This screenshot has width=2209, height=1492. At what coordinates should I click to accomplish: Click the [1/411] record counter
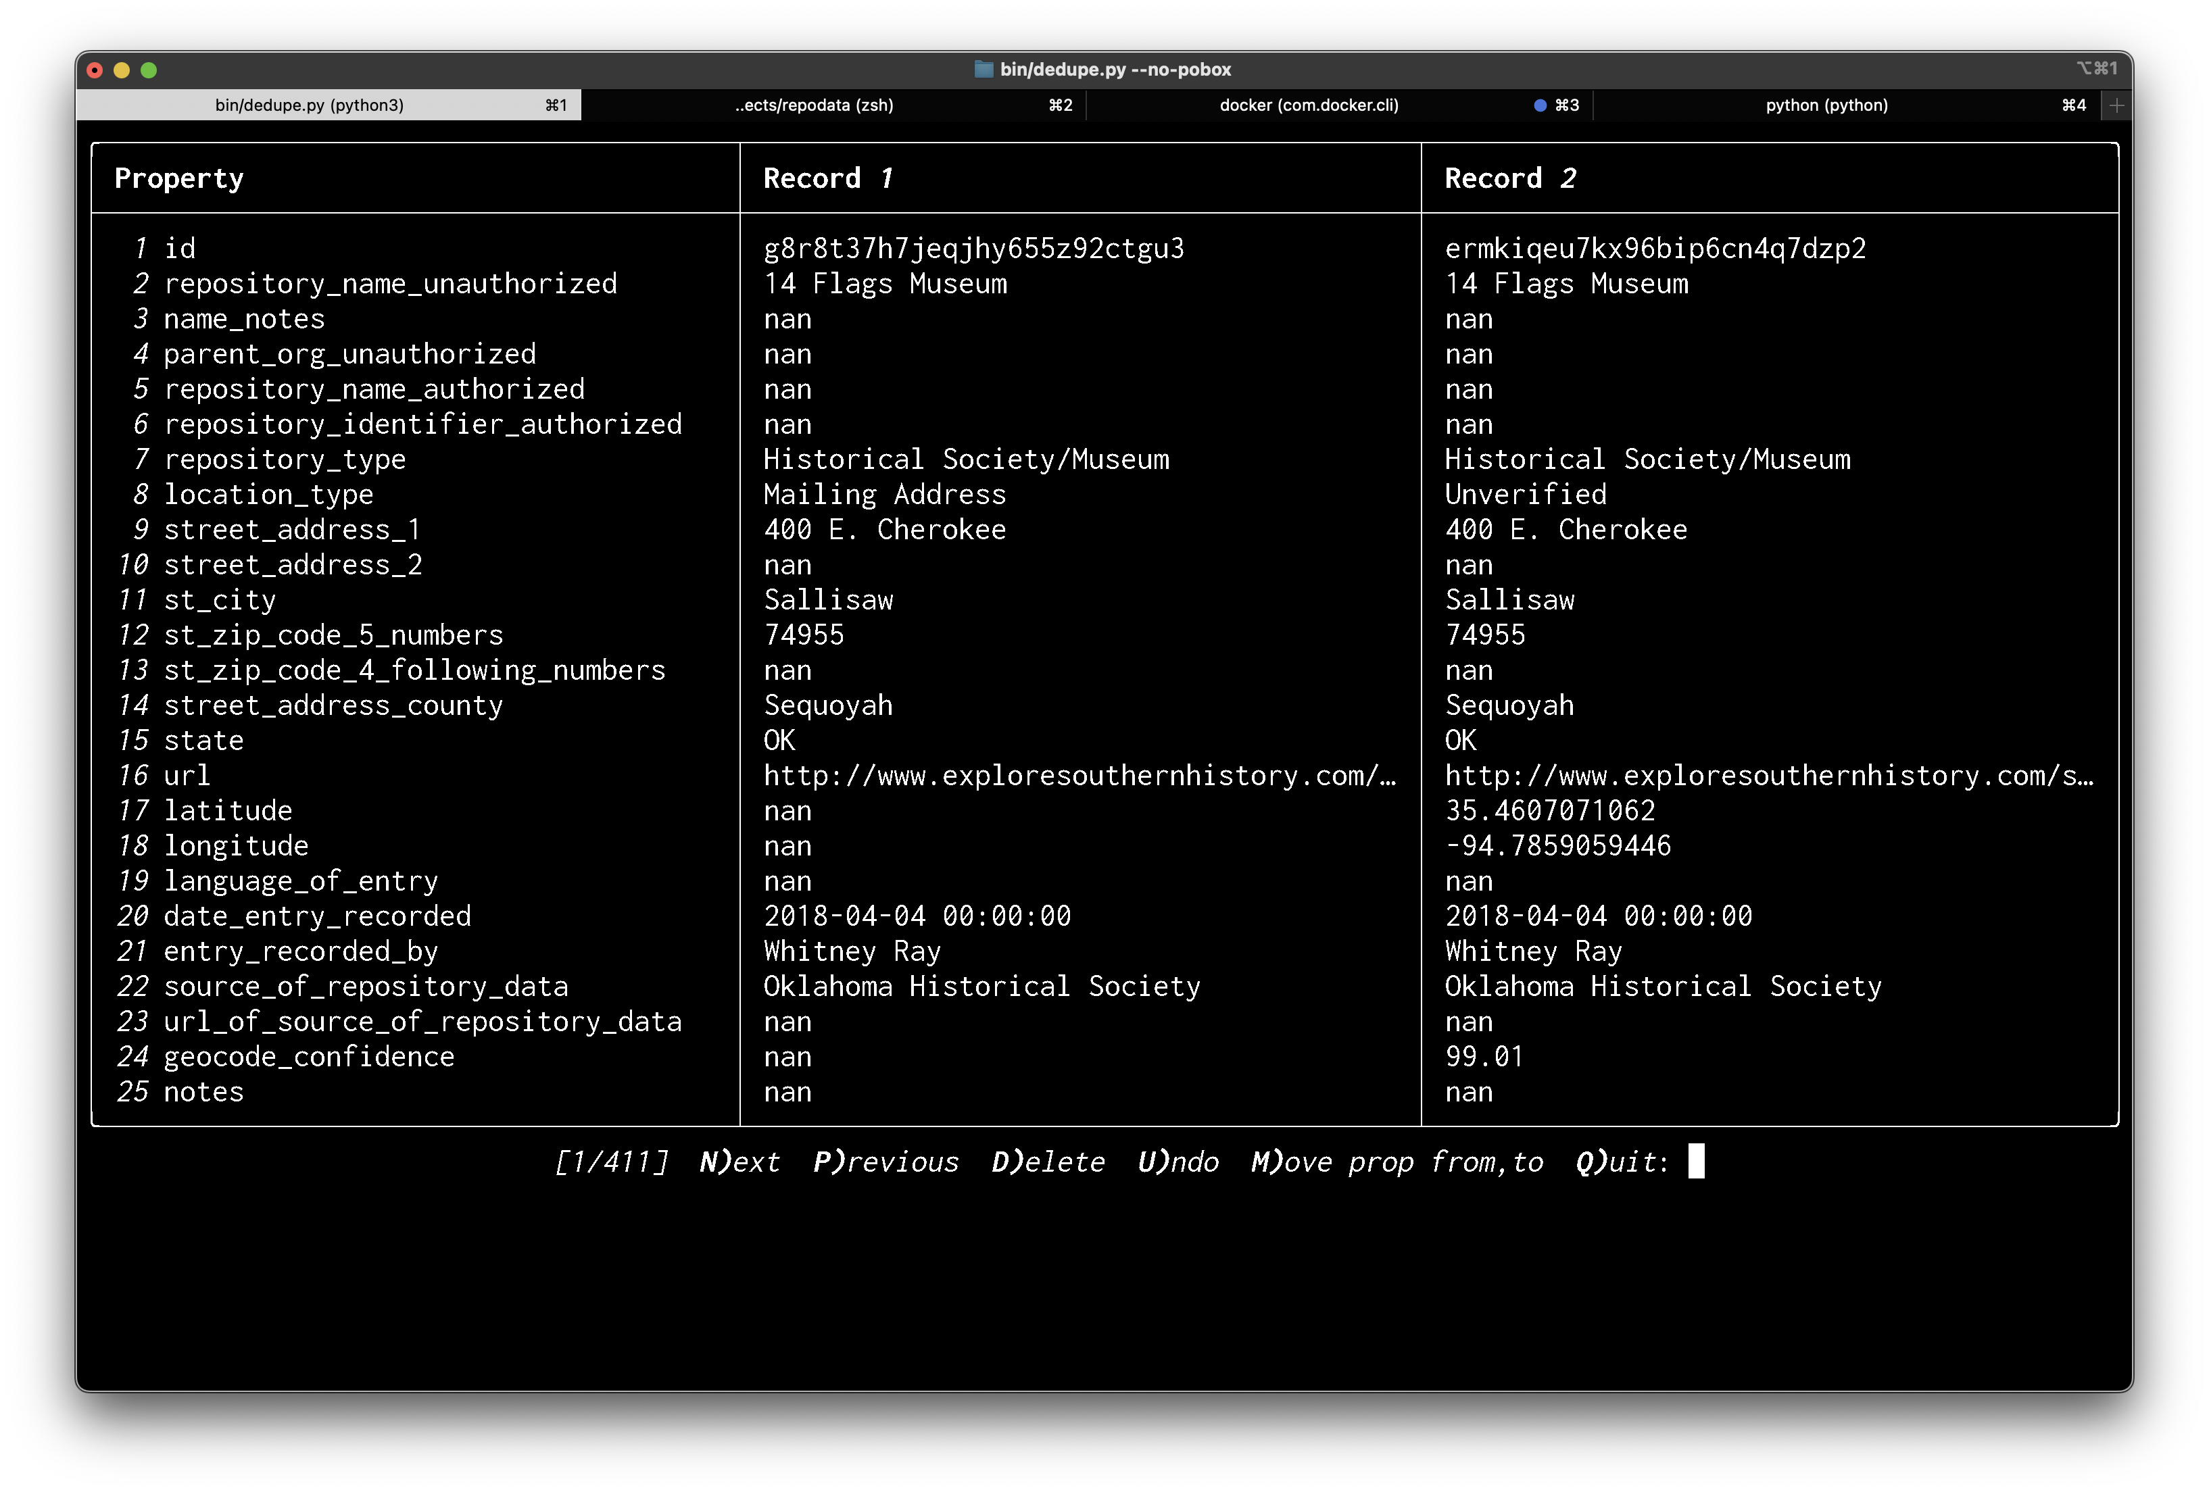pyautogui.click(x=611, y=1162)
